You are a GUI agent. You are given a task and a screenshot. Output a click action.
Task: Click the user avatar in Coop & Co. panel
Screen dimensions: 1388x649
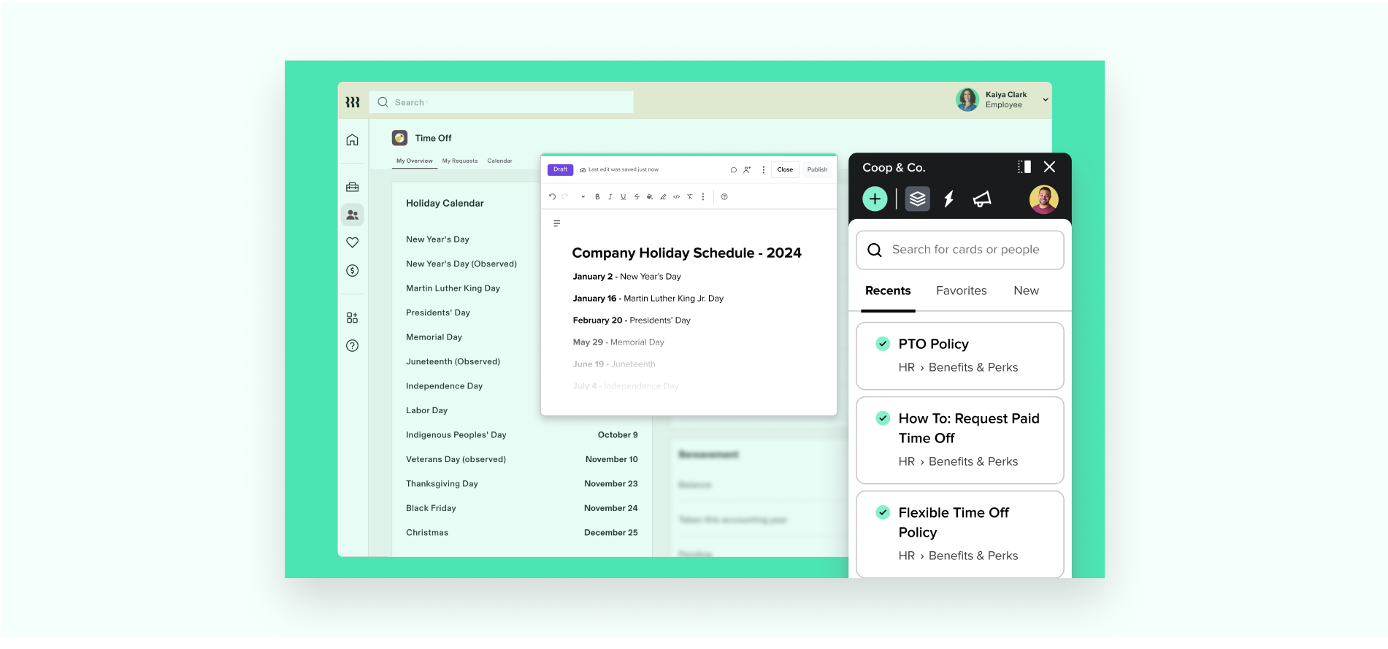point(1043,199)
